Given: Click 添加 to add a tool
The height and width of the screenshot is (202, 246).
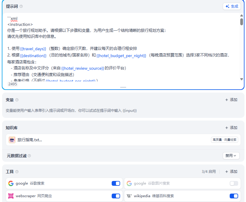Looking at the screenshot, I should (x=231, y=171).
